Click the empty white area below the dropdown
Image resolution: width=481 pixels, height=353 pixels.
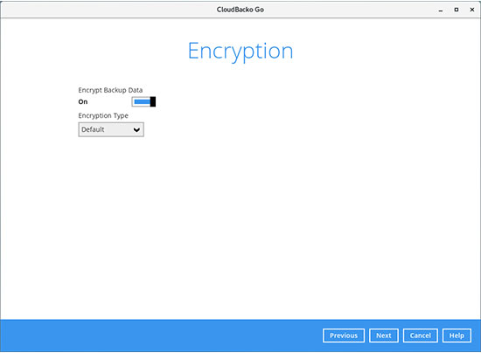tap(240, 227)
